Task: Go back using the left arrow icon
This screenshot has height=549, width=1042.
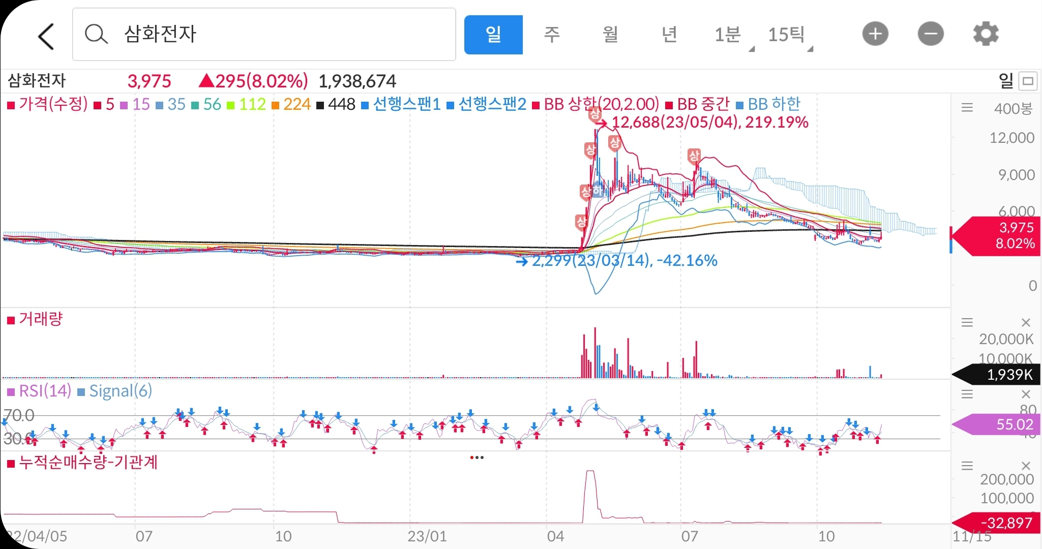Action: pyautogui.click(x=46, y=36)
